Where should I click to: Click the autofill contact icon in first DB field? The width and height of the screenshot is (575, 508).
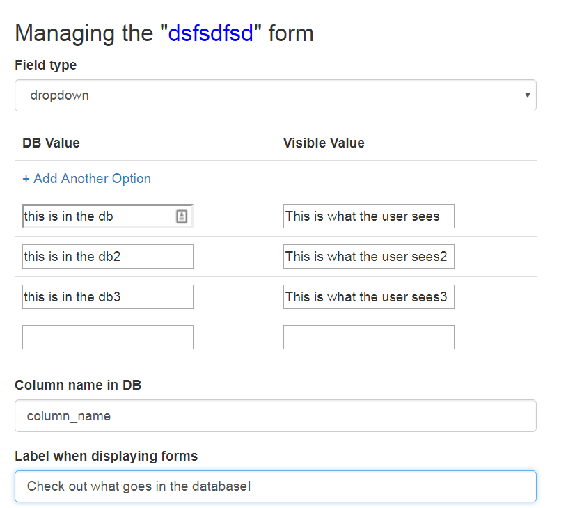181,216
